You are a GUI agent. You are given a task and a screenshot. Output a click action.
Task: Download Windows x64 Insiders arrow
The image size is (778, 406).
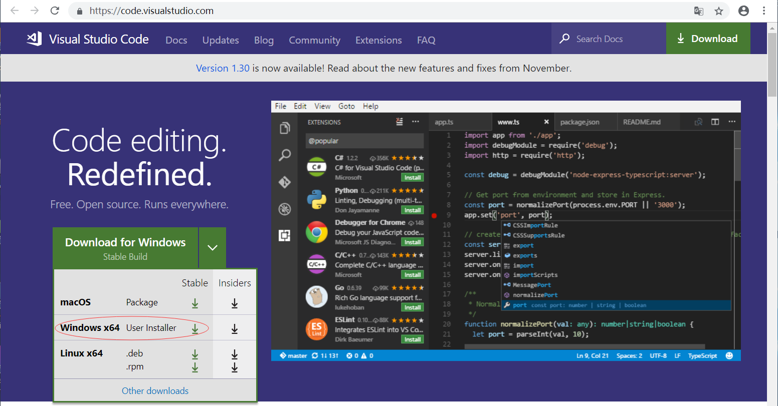(x=234, y=328)
